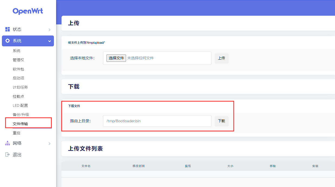
Task: Click the 下载 button
Action: coord(221,121)
